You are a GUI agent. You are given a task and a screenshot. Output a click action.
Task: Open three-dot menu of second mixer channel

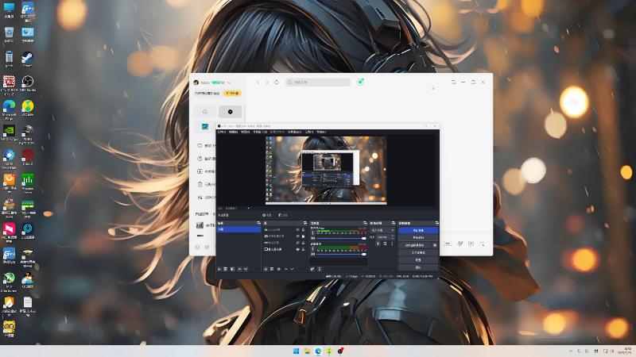[312, 248]
